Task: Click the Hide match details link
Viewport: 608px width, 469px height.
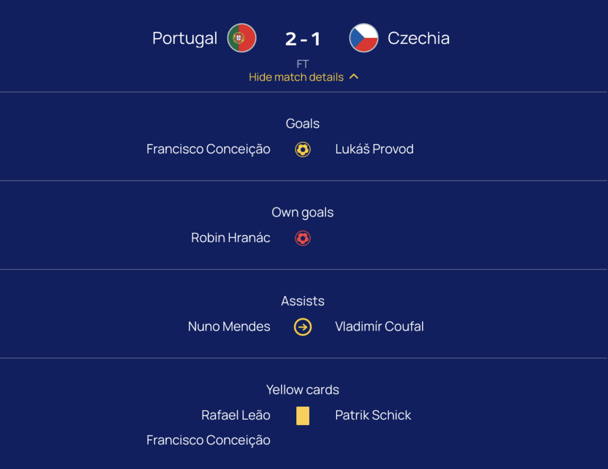Action: pyautogui.click(x=296, y=77)
